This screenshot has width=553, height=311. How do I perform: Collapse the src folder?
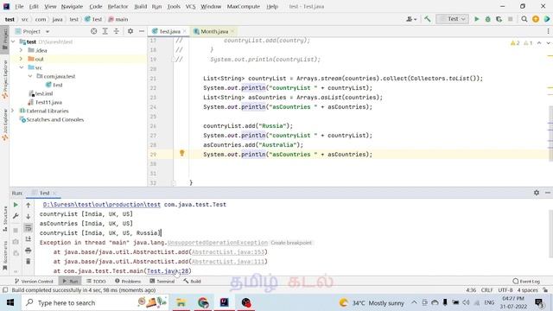(x=21, y=67)
